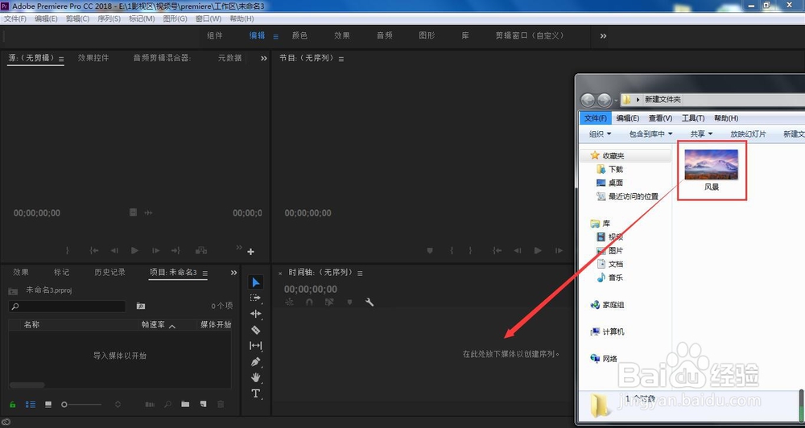Toggle the green project lock icon

pos(13,405)
